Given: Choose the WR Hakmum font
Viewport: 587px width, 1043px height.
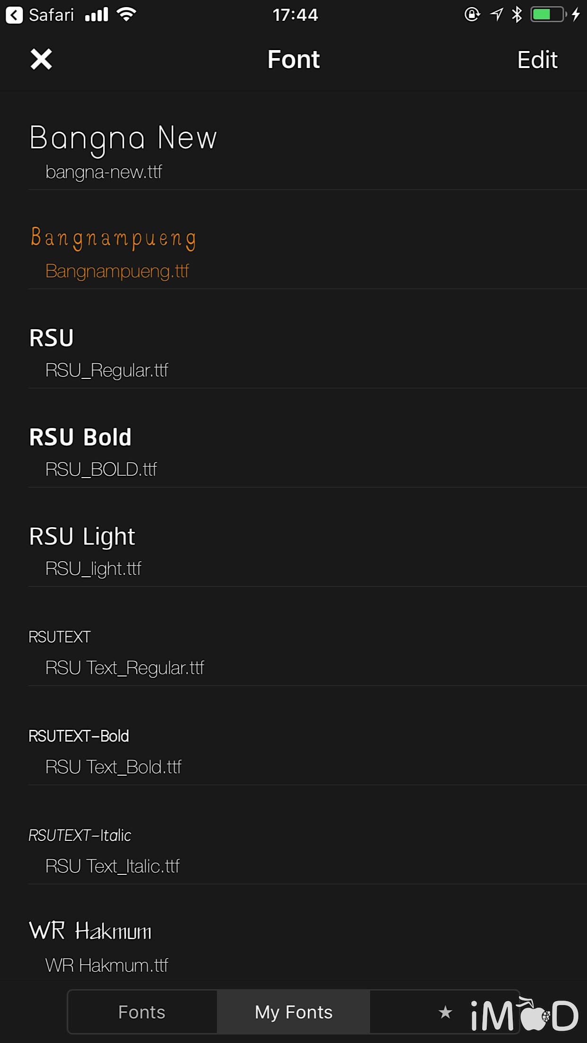Looking at the screenshot, I should [x=99, y=946].
